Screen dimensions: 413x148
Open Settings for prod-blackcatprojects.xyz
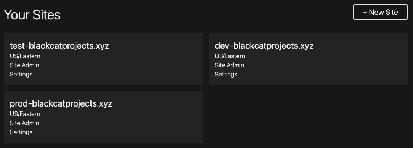(21, 132)
